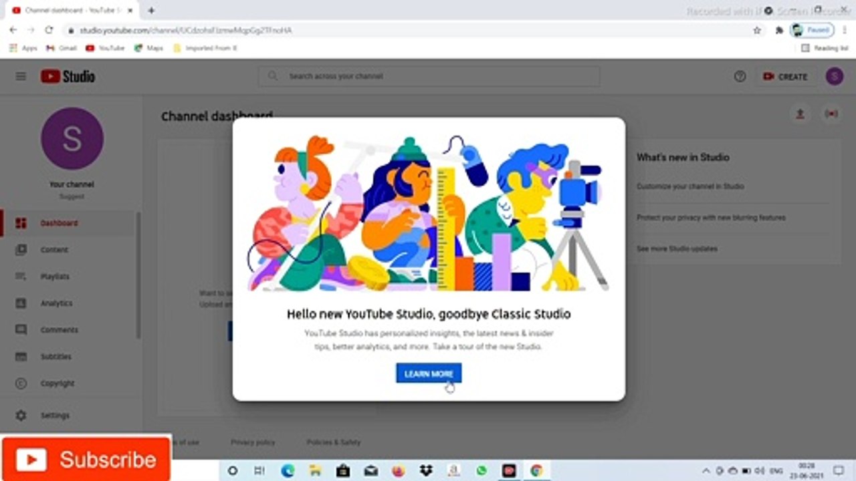Click the Playlists list icon
This screenshot has width=856, height=481.
click(x=21, y=277)
